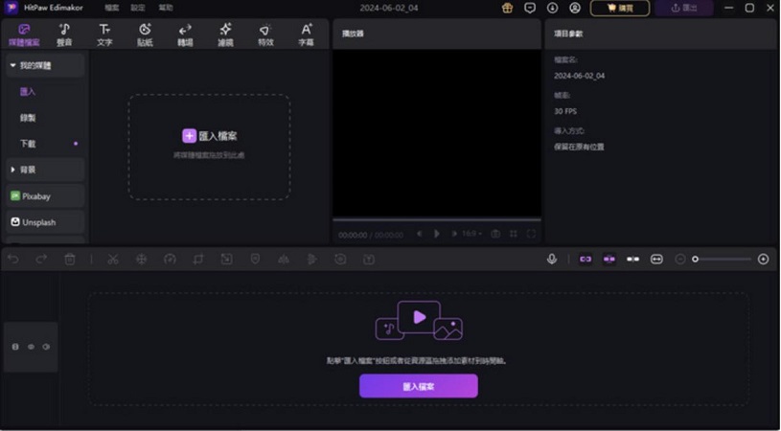Click the scissors split tool
Screen dimensions: 781x431
pyautogui.click(x=112, y=259)
